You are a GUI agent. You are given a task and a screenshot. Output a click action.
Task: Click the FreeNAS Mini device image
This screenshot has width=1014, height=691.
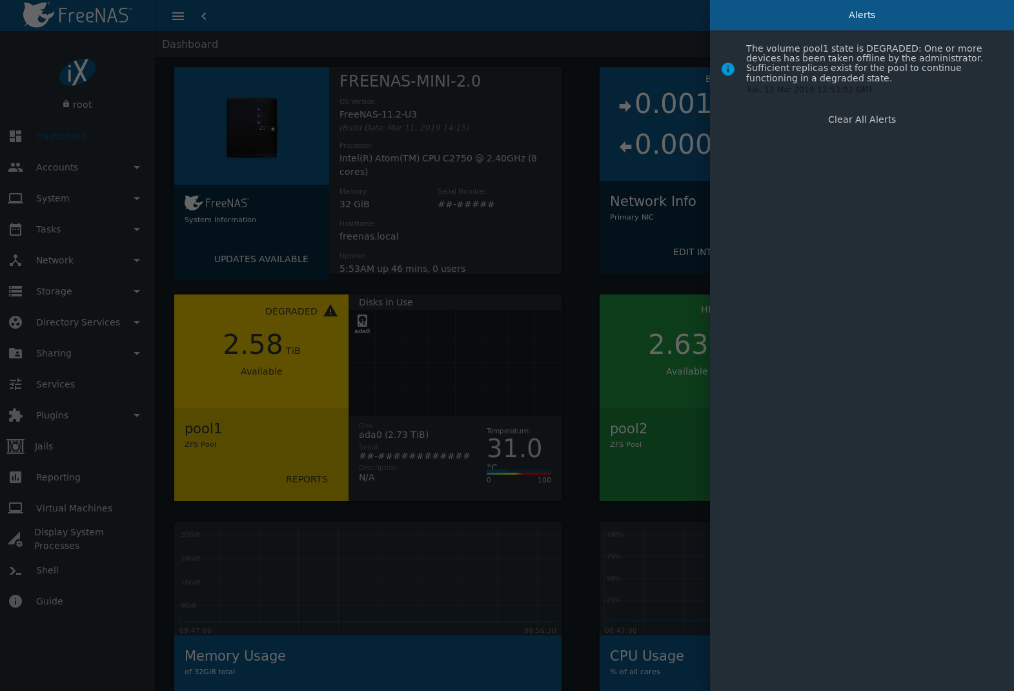pos(252,127)
